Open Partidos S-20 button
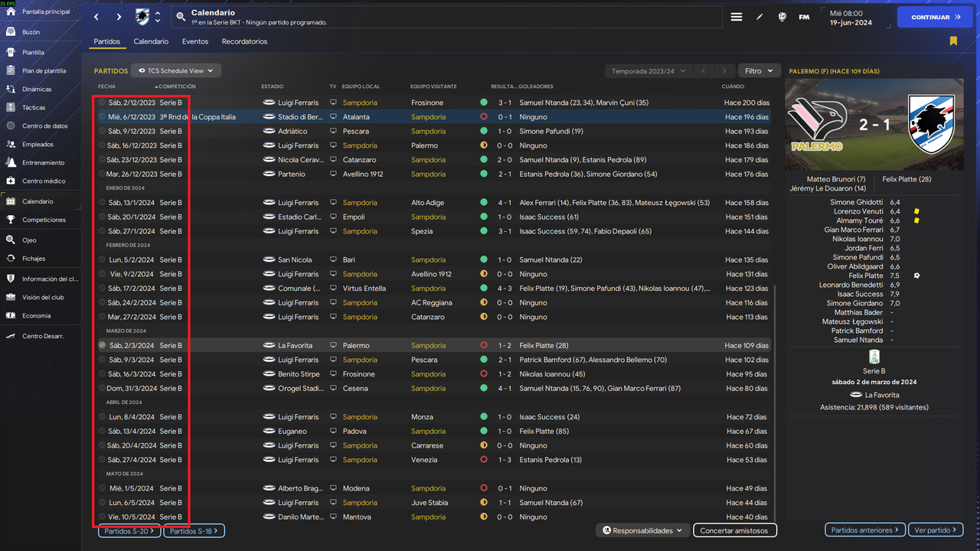Screen dimensions: 980x551 129,530
